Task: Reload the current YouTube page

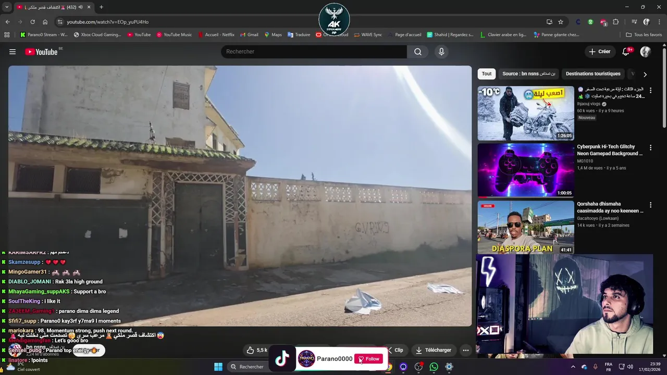Action: (x=32, y=22)
